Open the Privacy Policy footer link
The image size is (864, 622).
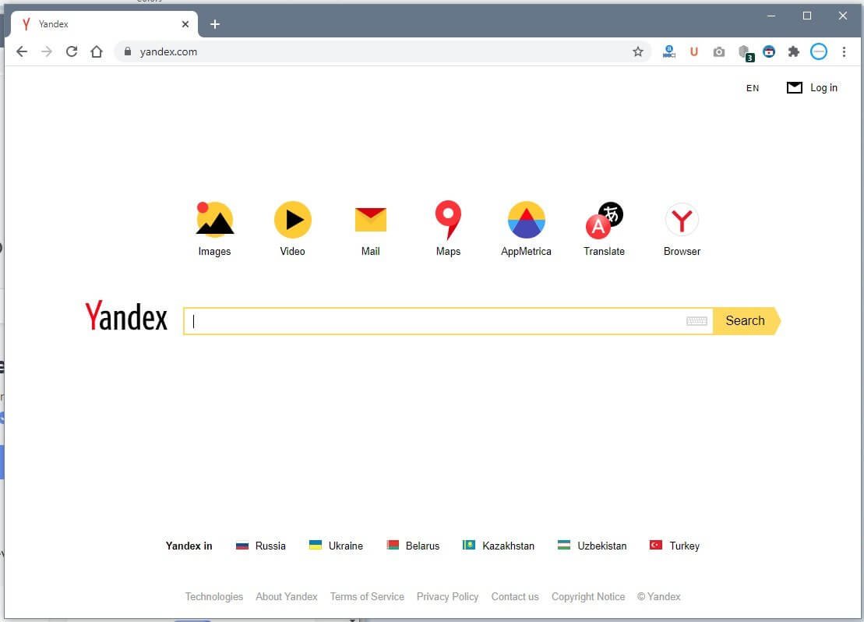click(x=447, y=596)
